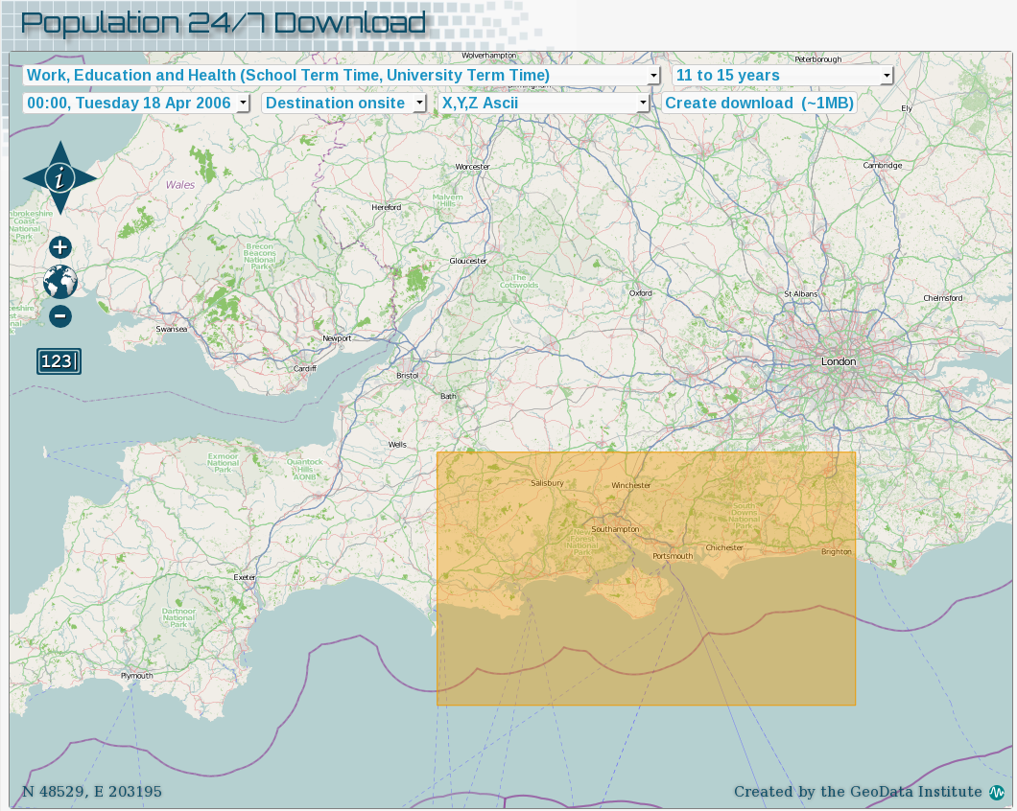Click the Exeter label on the map
This screenshot has height=811, width=1017.
[245, 577]
